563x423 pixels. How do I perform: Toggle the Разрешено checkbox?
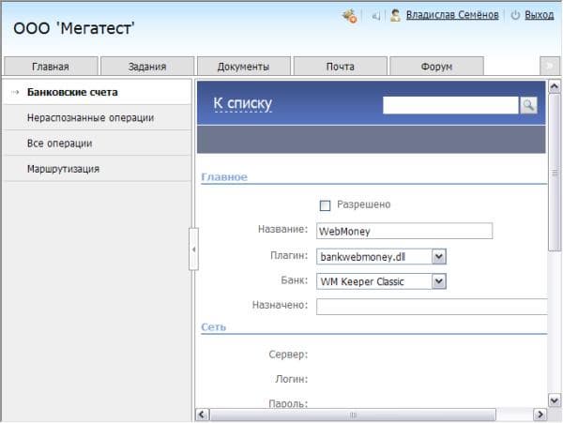click(x=325, y=205)
